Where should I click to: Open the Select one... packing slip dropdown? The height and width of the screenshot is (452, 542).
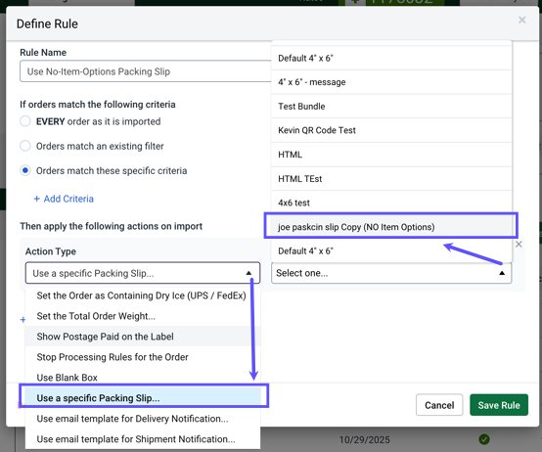[x=391, y=273]
